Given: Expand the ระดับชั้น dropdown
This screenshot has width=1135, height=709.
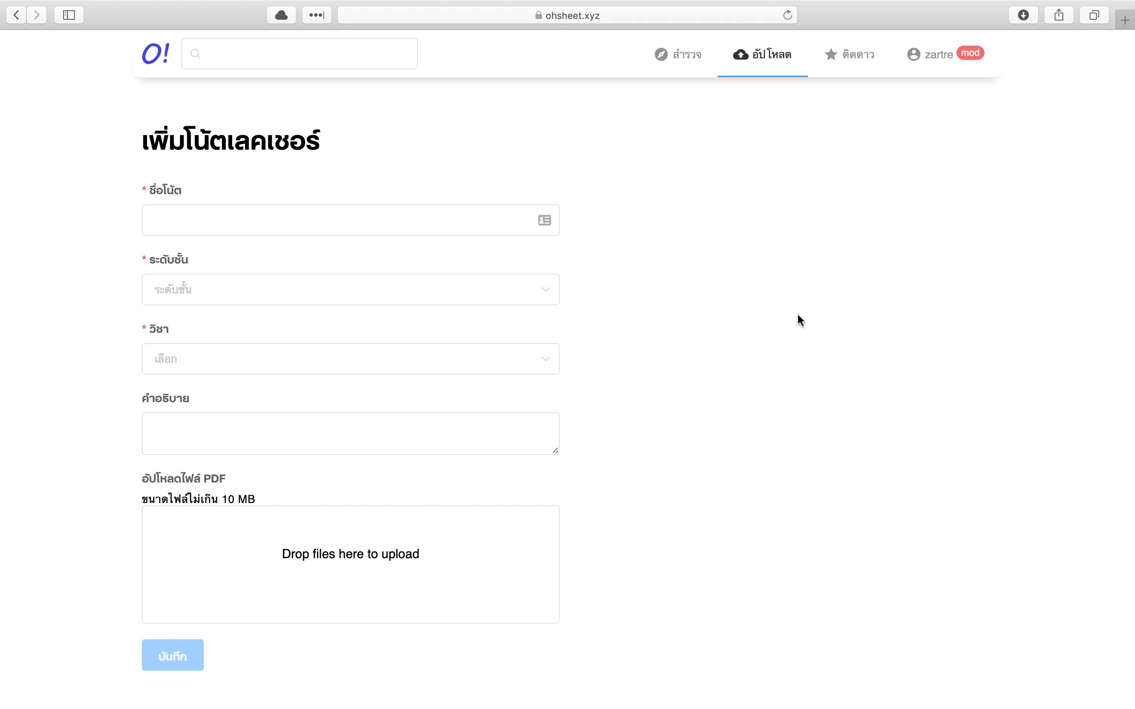Looking at the screenshot, I should click(x=350, y=290).
